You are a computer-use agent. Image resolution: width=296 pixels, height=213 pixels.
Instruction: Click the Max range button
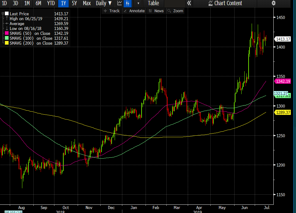tap(87, 3)
